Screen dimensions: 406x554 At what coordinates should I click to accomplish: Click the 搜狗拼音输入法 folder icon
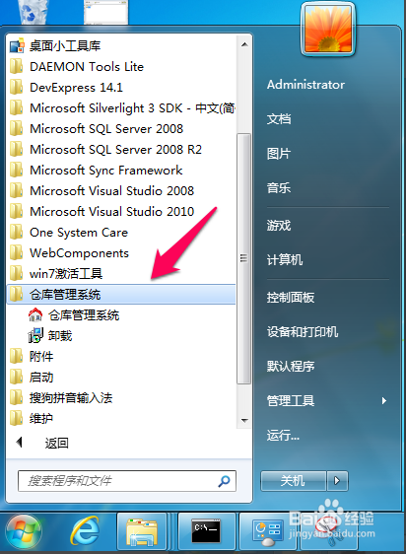16,398
